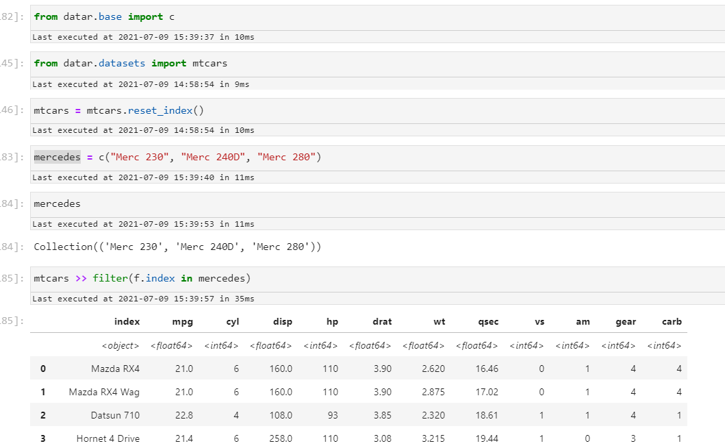Click the '<object>' dtype label
Image resolution: width=725 pixels, height=448 pixels.
click(120, 346)
